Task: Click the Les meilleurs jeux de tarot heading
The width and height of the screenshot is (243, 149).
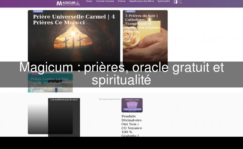Action: point(64,99)
